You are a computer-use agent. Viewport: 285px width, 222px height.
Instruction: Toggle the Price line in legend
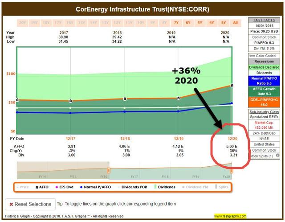point(23,187)
